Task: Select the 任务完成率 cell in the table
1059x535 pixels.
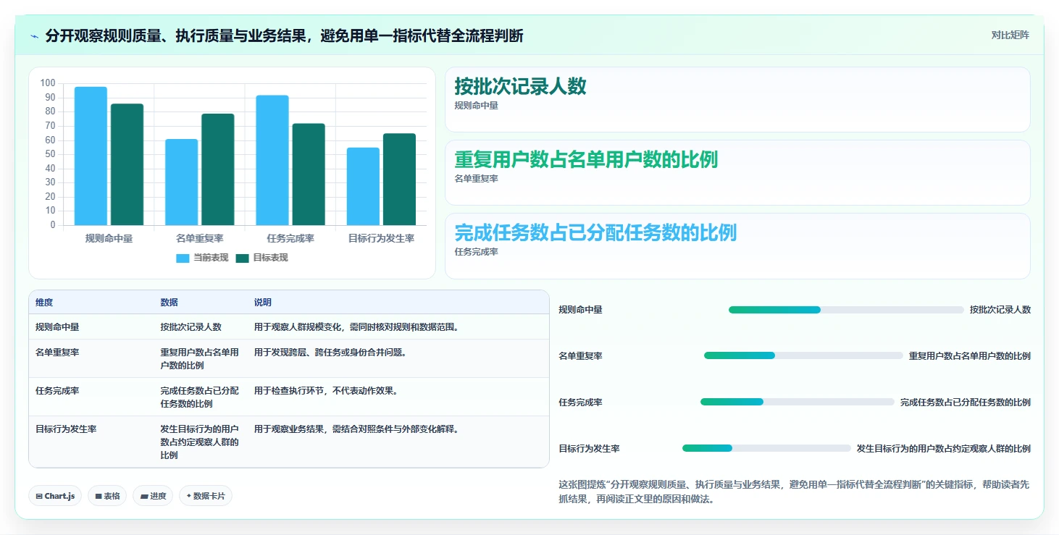Action: tap(57, 391)
